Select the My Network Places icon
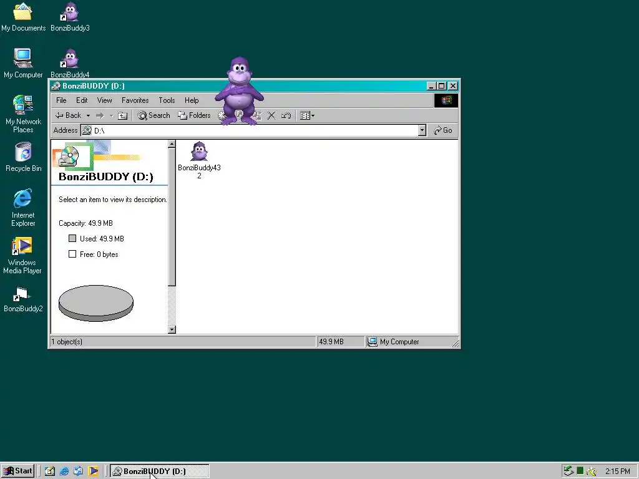The width and height of the screenshot is (639, 479). point(23,114)
